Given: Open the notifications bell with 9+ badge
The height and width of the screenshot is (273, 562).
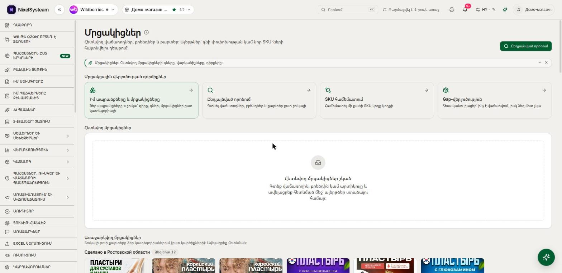Looking at the screenshot, I should tap(465, 10).
